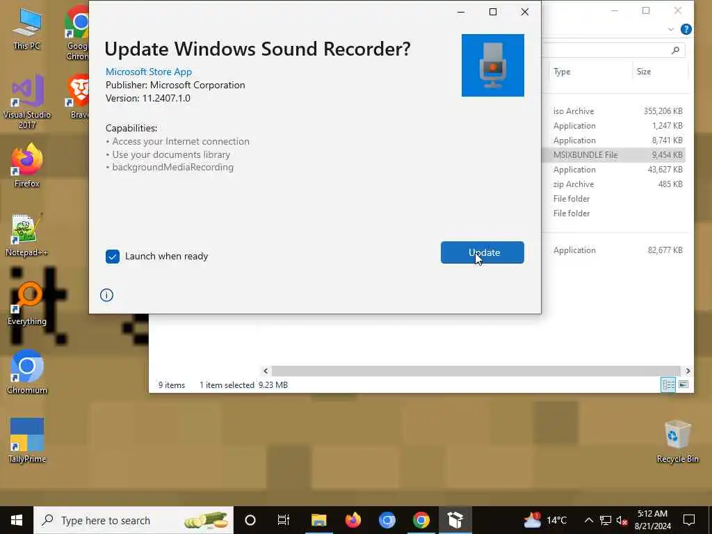Close the App Installer dialog
The width and height of the screenshot is (712, 534).
click(524, 12)
